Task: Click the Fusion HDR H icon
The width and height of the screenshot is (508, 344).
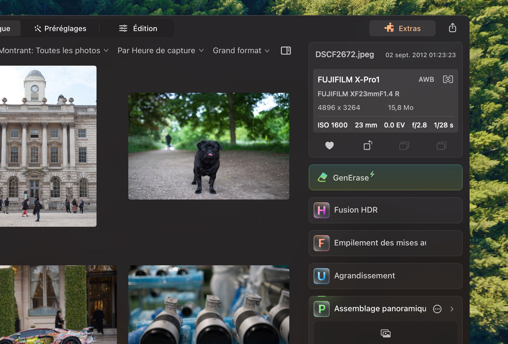Action: point(321,210)
